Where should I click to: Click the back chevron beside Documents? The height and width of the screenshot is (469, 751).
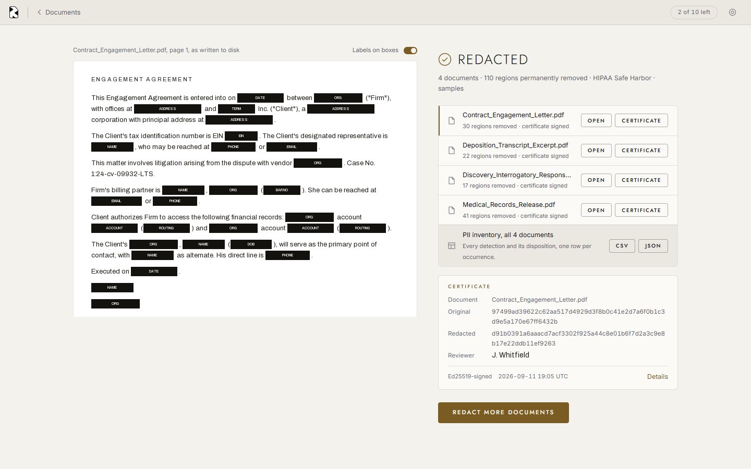coord(39,12)
